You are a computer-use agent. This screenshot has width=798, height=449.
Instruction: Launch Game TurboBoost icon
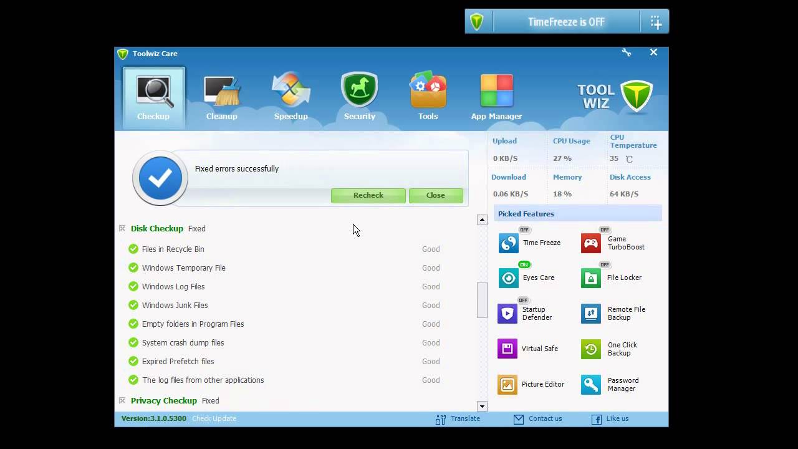pos(591,243)
